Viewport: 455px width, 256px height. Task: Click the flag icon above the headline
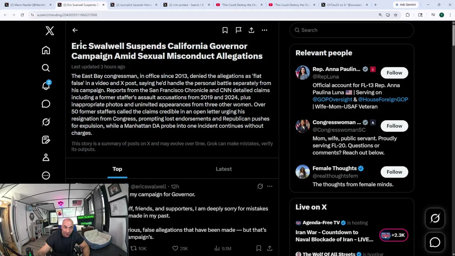tap(239, 30)
